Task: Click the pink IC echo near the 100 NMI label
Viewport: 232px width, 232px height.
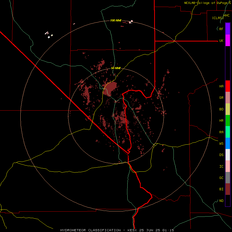Action: click(131, 22)
